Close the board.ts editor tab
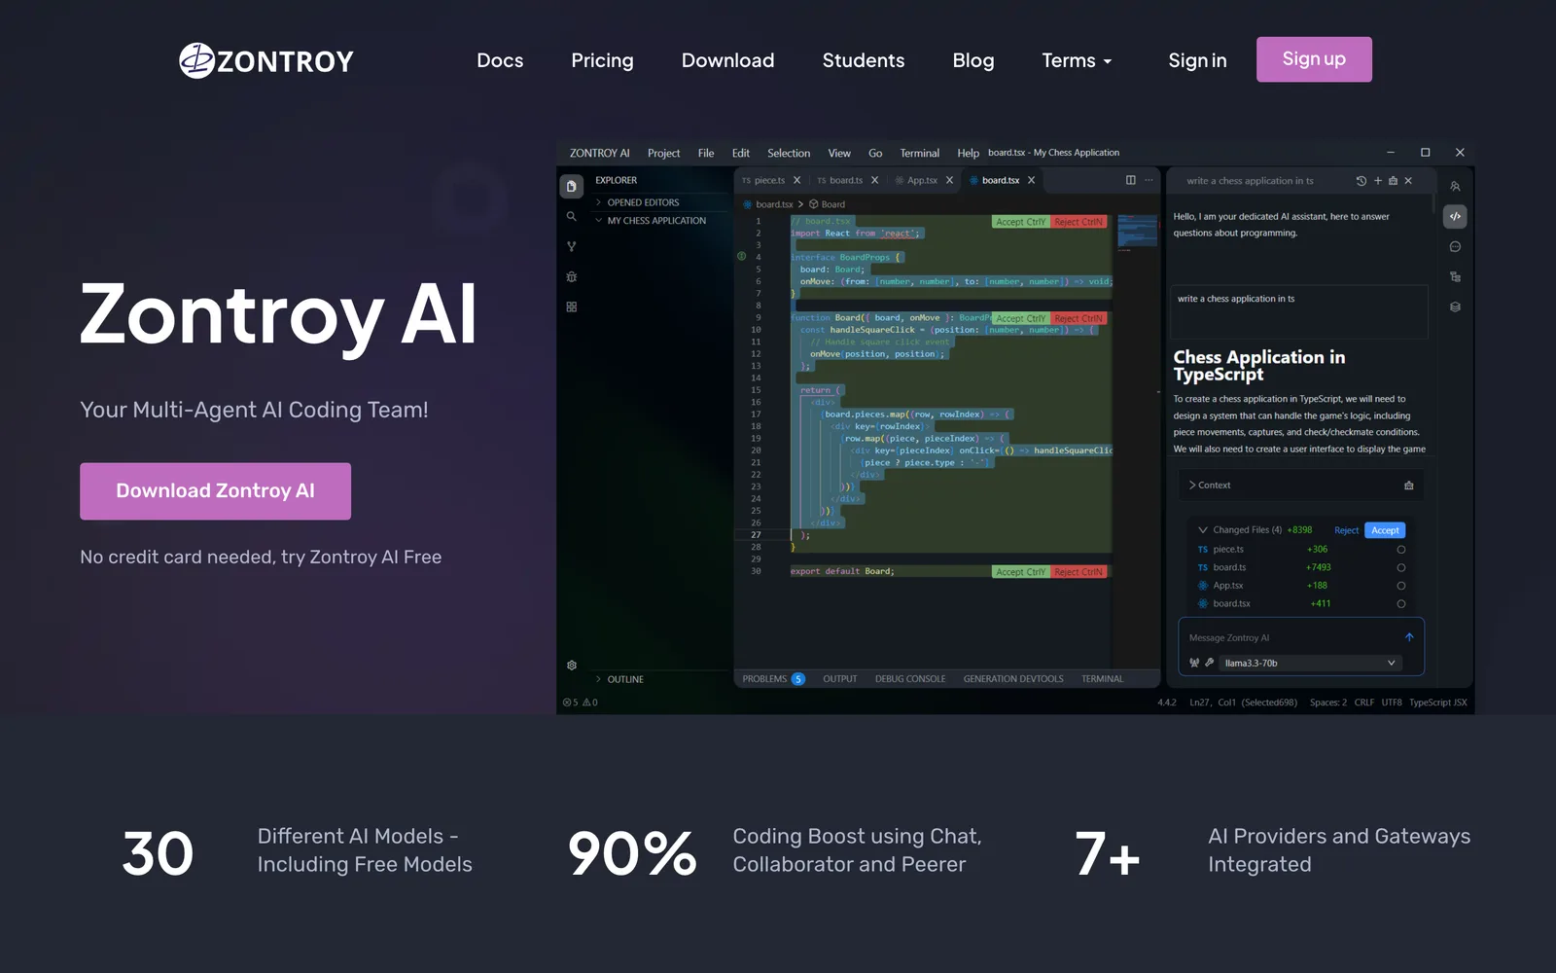The width and height of the screenshot is (1556, 973). (875, 180)
